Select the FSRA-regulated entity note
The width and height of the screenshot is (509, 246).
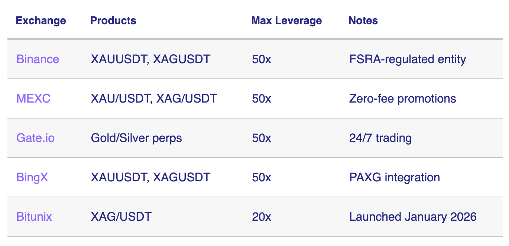408,59
